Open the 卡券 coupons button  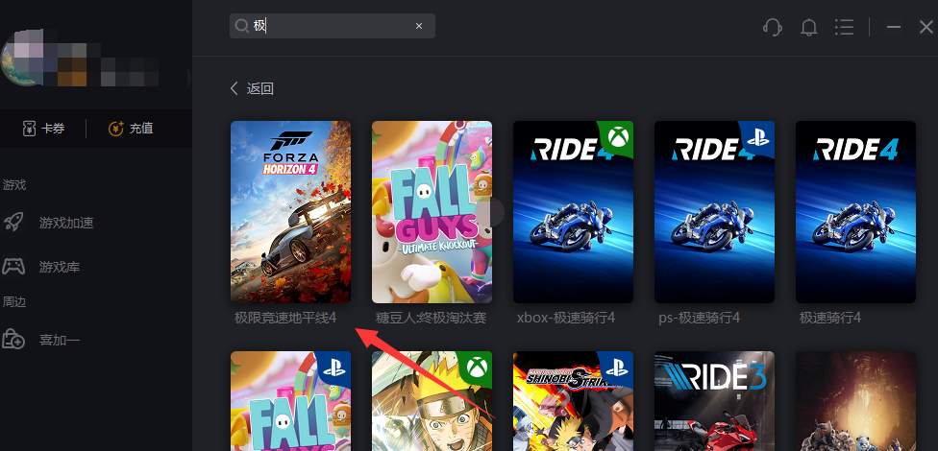(43, 128)
